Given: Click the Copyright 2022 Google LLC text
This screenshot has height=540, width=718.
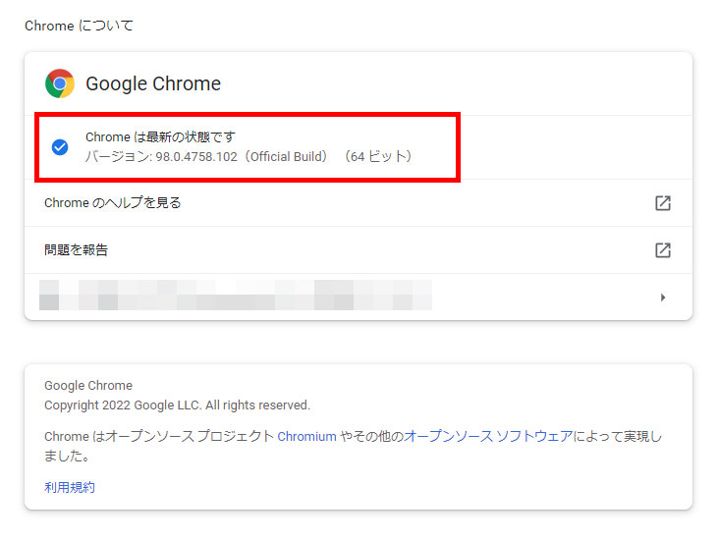Looking at the screenshot, I should [x=177, y=405].
